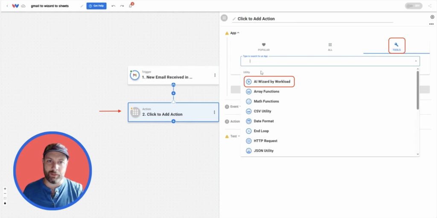Toggle the workflow ON/OFF switch
The image size is (437, 218).
414,6
